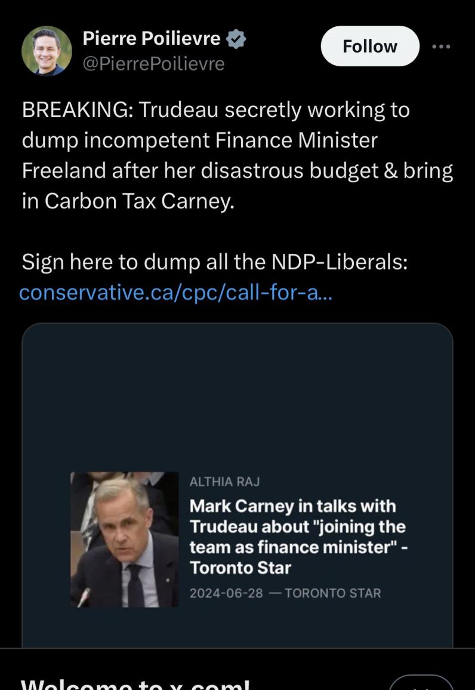Viewport: 475px width, 690px height.
Task: Click the Mark Carney photo thumbnail
Action: [x=125, y=539]
